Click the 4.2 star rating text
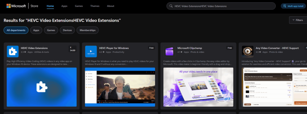Image resolution: width=307 pixels, height=114 pixels. pos(102,52)
